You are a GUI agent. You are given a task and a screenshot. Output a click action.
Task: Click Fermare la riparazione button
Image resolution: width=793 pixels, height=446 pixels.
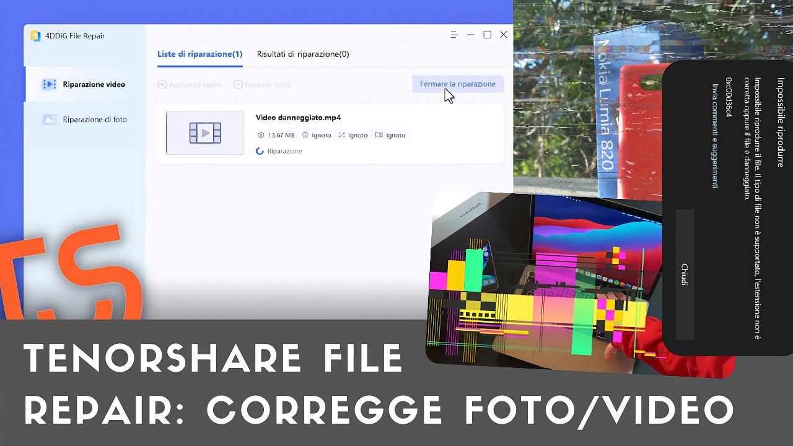[x=458, y=84]
